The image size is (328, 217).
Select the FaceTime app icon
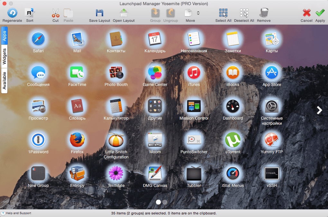pos(77,73)
